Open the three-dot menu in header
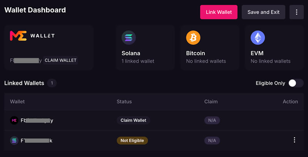Viewport: 308px width, 157px height. pyautogui.click(x=296, y=12)
